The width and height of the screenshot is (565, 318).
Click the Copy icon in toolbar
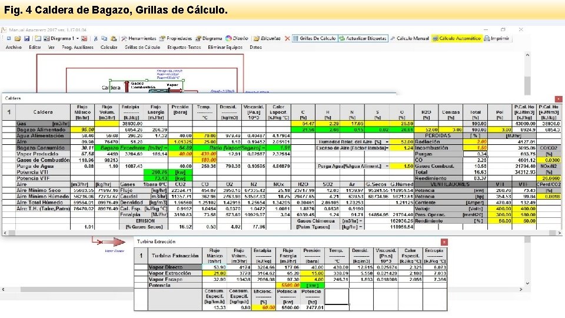point(104,38)
